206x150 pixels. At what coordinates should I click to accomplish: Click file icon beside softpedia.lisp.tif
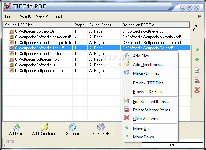click(x=12, y=59)
